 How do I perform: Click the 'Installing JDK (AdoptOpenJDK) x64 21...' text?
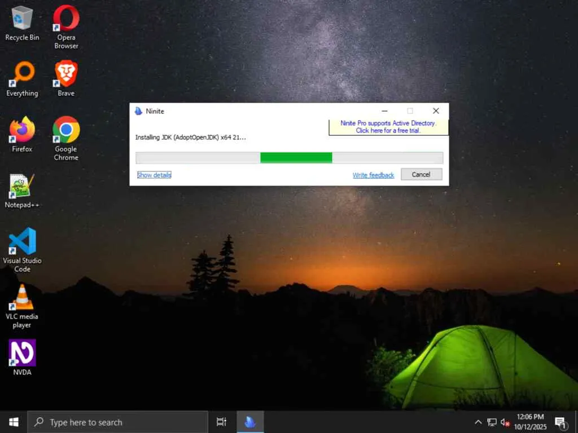coord(190,138)
